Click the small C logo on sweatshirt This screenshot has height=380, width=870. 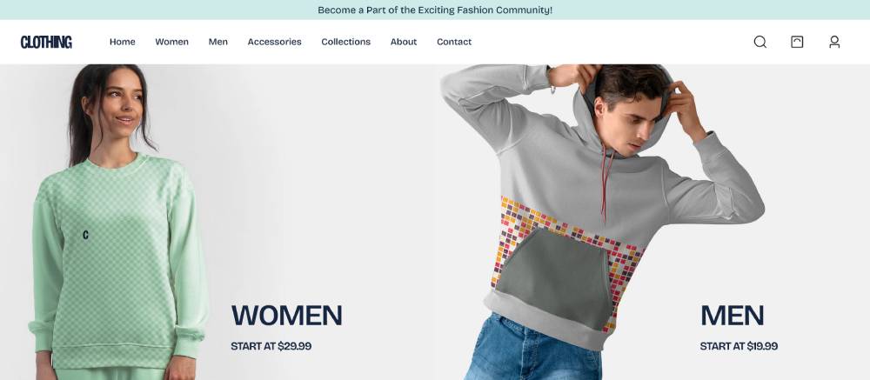coord(85,235)
